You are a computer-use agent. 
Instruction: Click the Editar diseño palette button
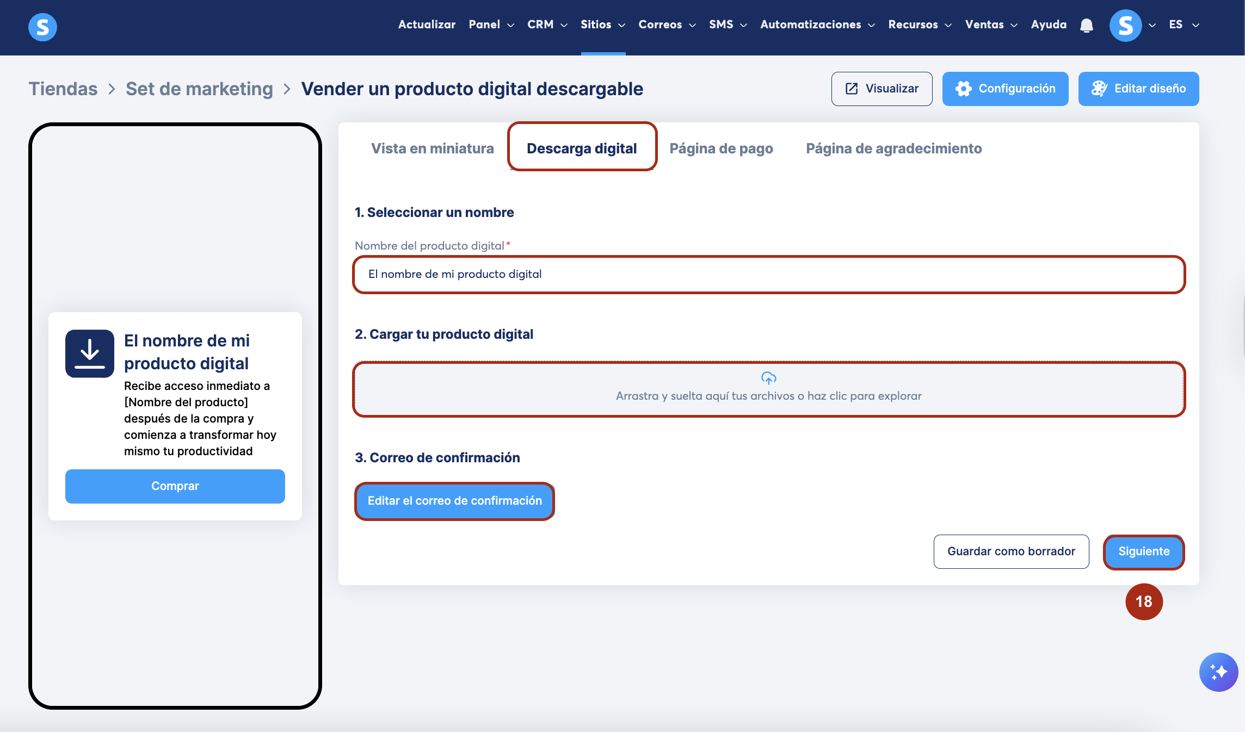click(1138, 89)
